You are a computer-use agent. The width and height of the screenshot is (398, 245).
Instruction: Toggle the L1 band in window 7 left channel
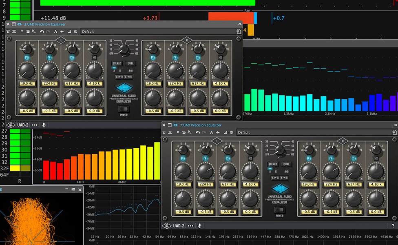click(183, 158)
